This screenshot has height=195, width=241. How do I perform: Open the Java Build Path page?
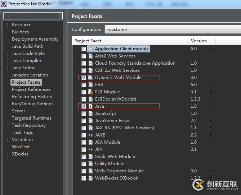[x=27, y=46]
